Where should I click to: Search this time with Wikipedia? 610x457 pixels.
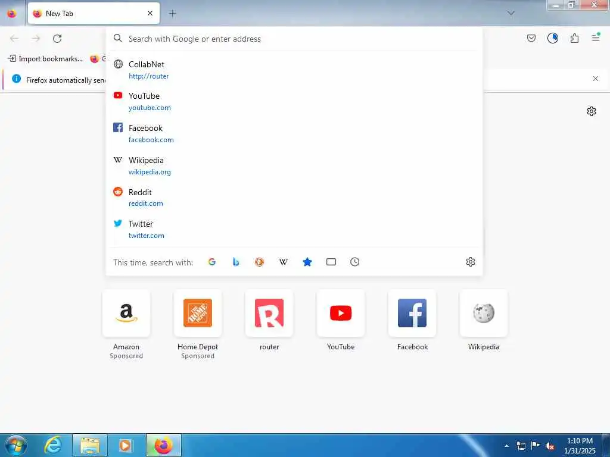click(283, 262)
